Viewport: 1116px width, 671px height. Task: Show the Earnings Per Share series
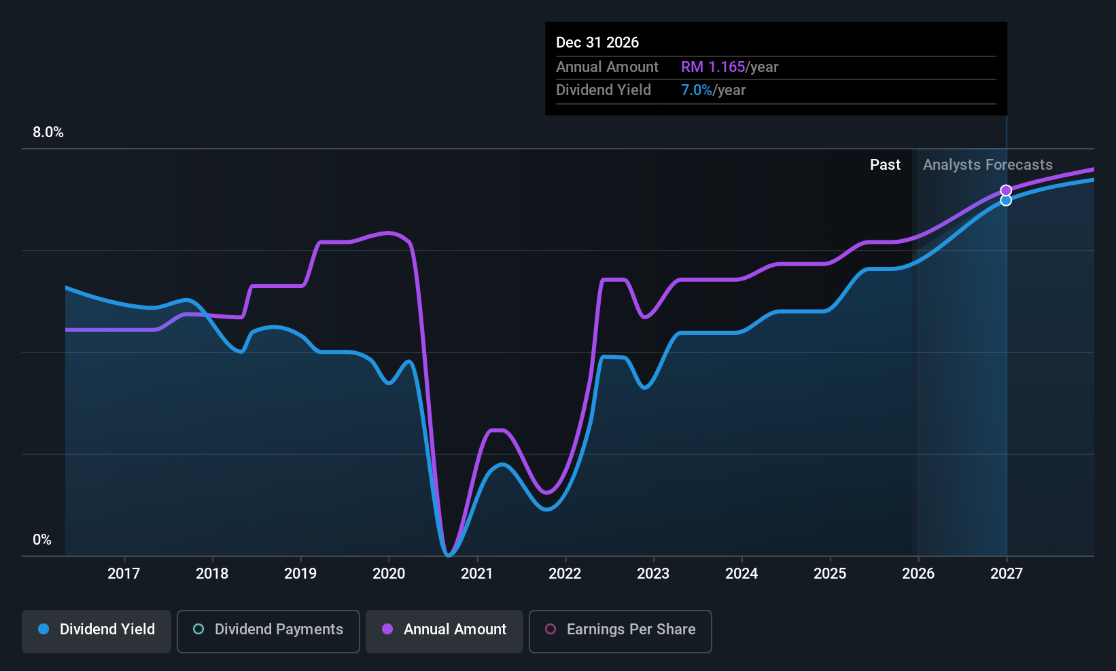coord(621,632)
